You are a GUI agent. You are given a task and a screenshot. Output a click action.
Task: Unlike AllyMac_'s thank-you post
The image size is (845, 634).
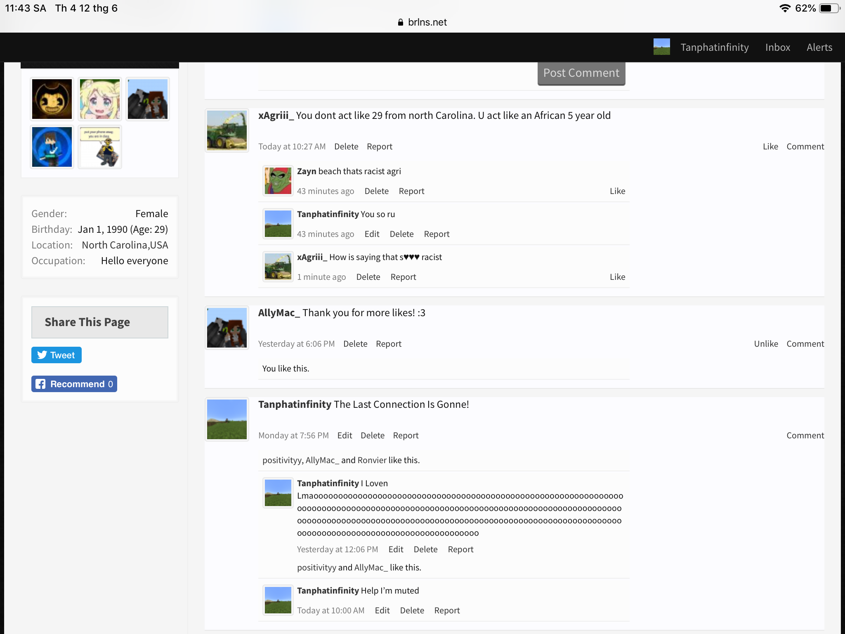pyautogui.click(x=766, y=344)
